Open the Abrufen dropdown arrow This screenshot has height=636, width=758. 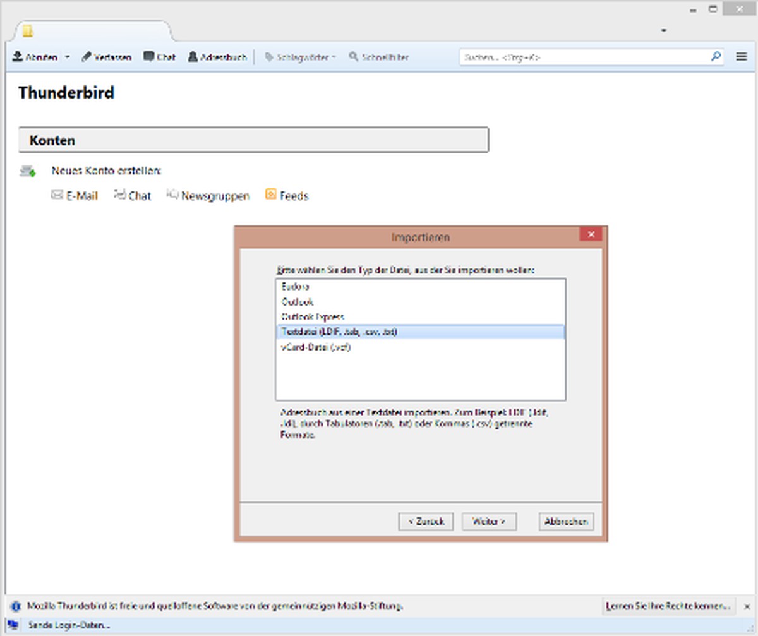(x=67, y=57)
